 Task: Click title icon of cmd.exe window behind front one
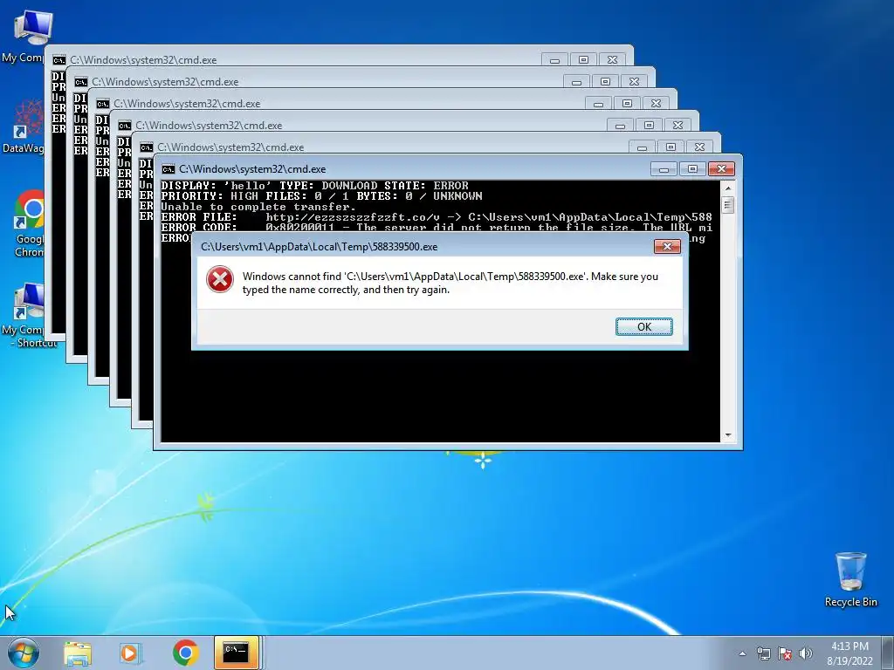click(x=146, y=147)
